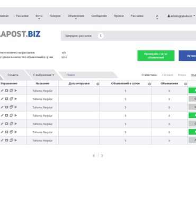Click the pencil icon in the fourth table row
Image resolution: width=196 pixels, height=201 pixels.
click(2, 115)
